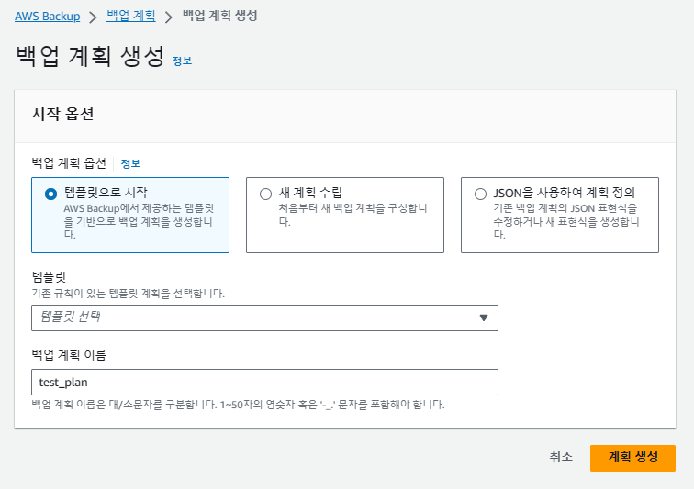
Task: Click description text of 새 계획 수립 card
Action: point(353,215)
